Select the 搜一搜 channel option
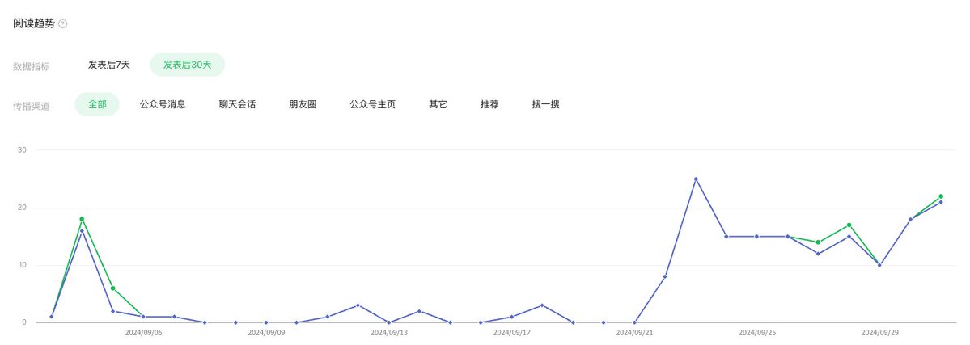 (x=545, y=104)
